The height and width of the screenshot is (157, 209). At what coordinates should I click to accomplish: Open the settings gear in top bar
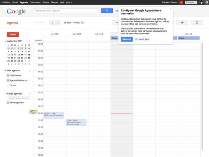click(x=207, y=2)
